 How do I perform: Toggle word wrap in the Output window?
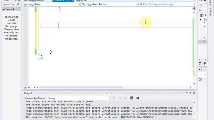(137, 98)
